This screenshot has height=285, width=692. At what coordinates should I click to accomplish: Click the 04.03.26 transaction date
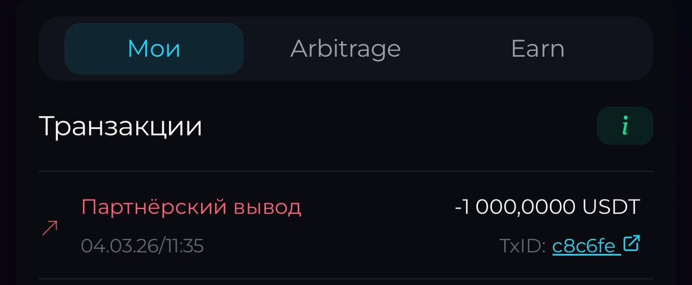[x=118, y=246]
